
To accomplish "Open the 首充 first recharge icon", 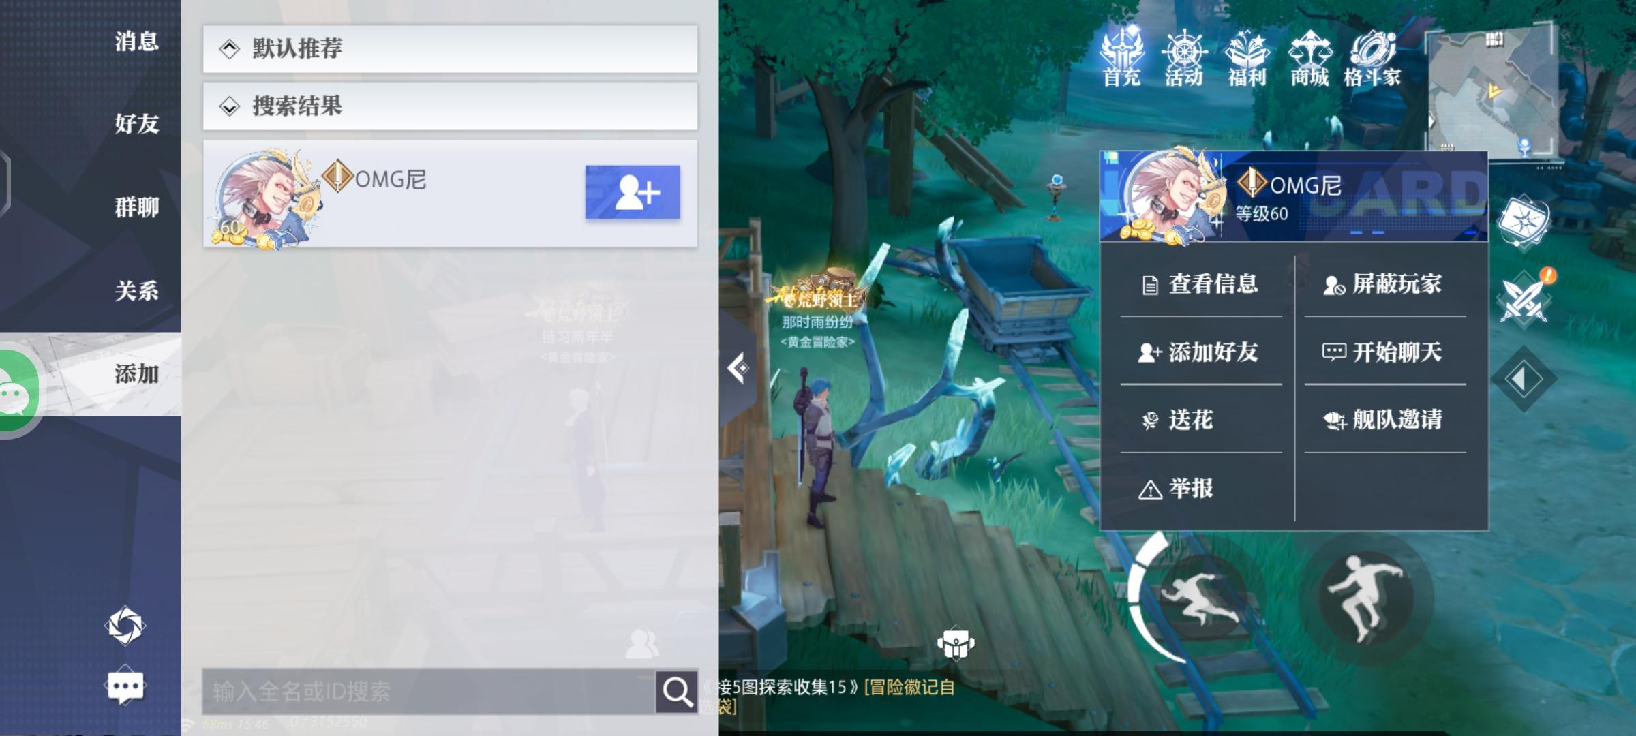I will click(x=1121, y=57).
